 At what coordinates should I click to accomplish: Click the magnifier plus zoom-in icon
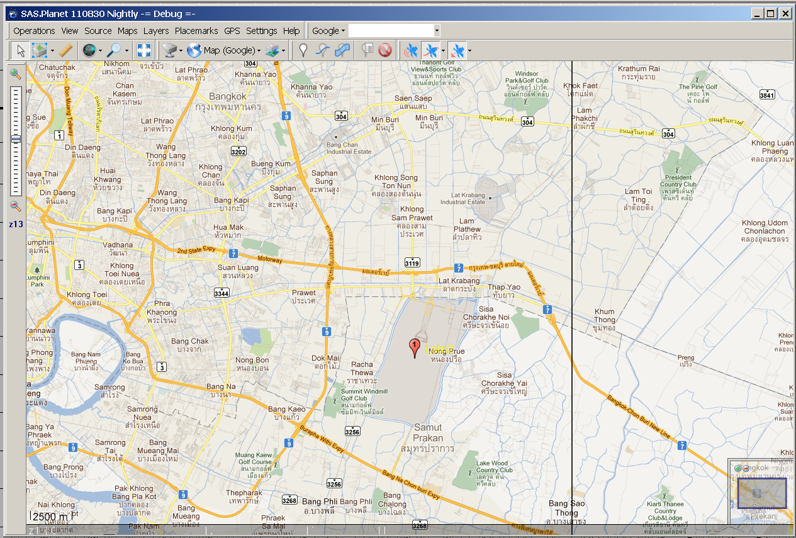16,74
